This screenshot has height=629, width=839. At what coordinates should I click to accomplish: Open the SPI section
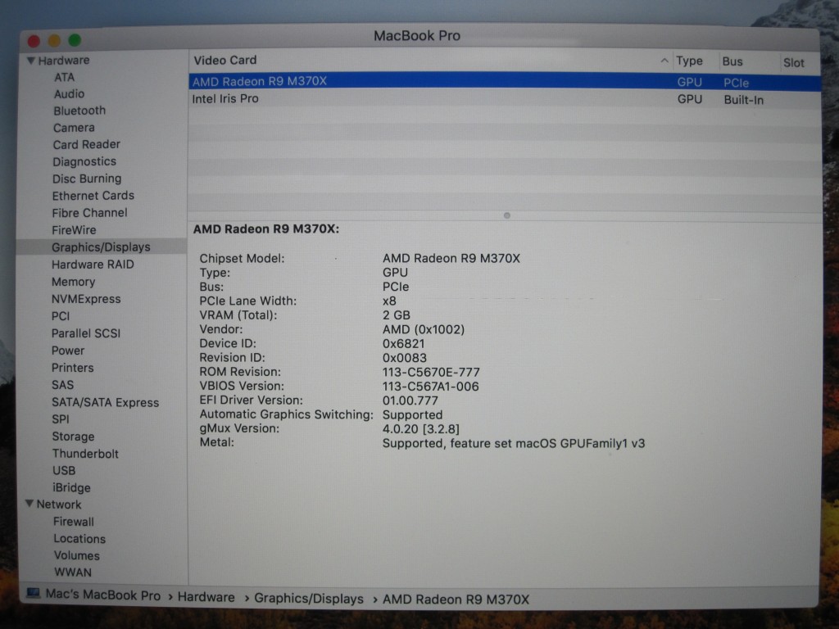tap(61, 419)
